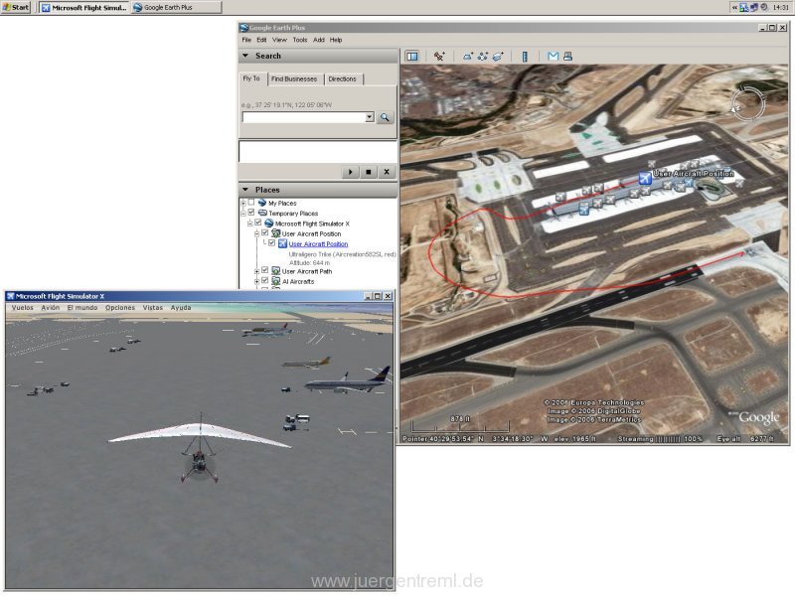The width and height of the screenshot is (795, 596).
Task: Click the User Aircraft Path network link icon
Action: coord(276,271)
